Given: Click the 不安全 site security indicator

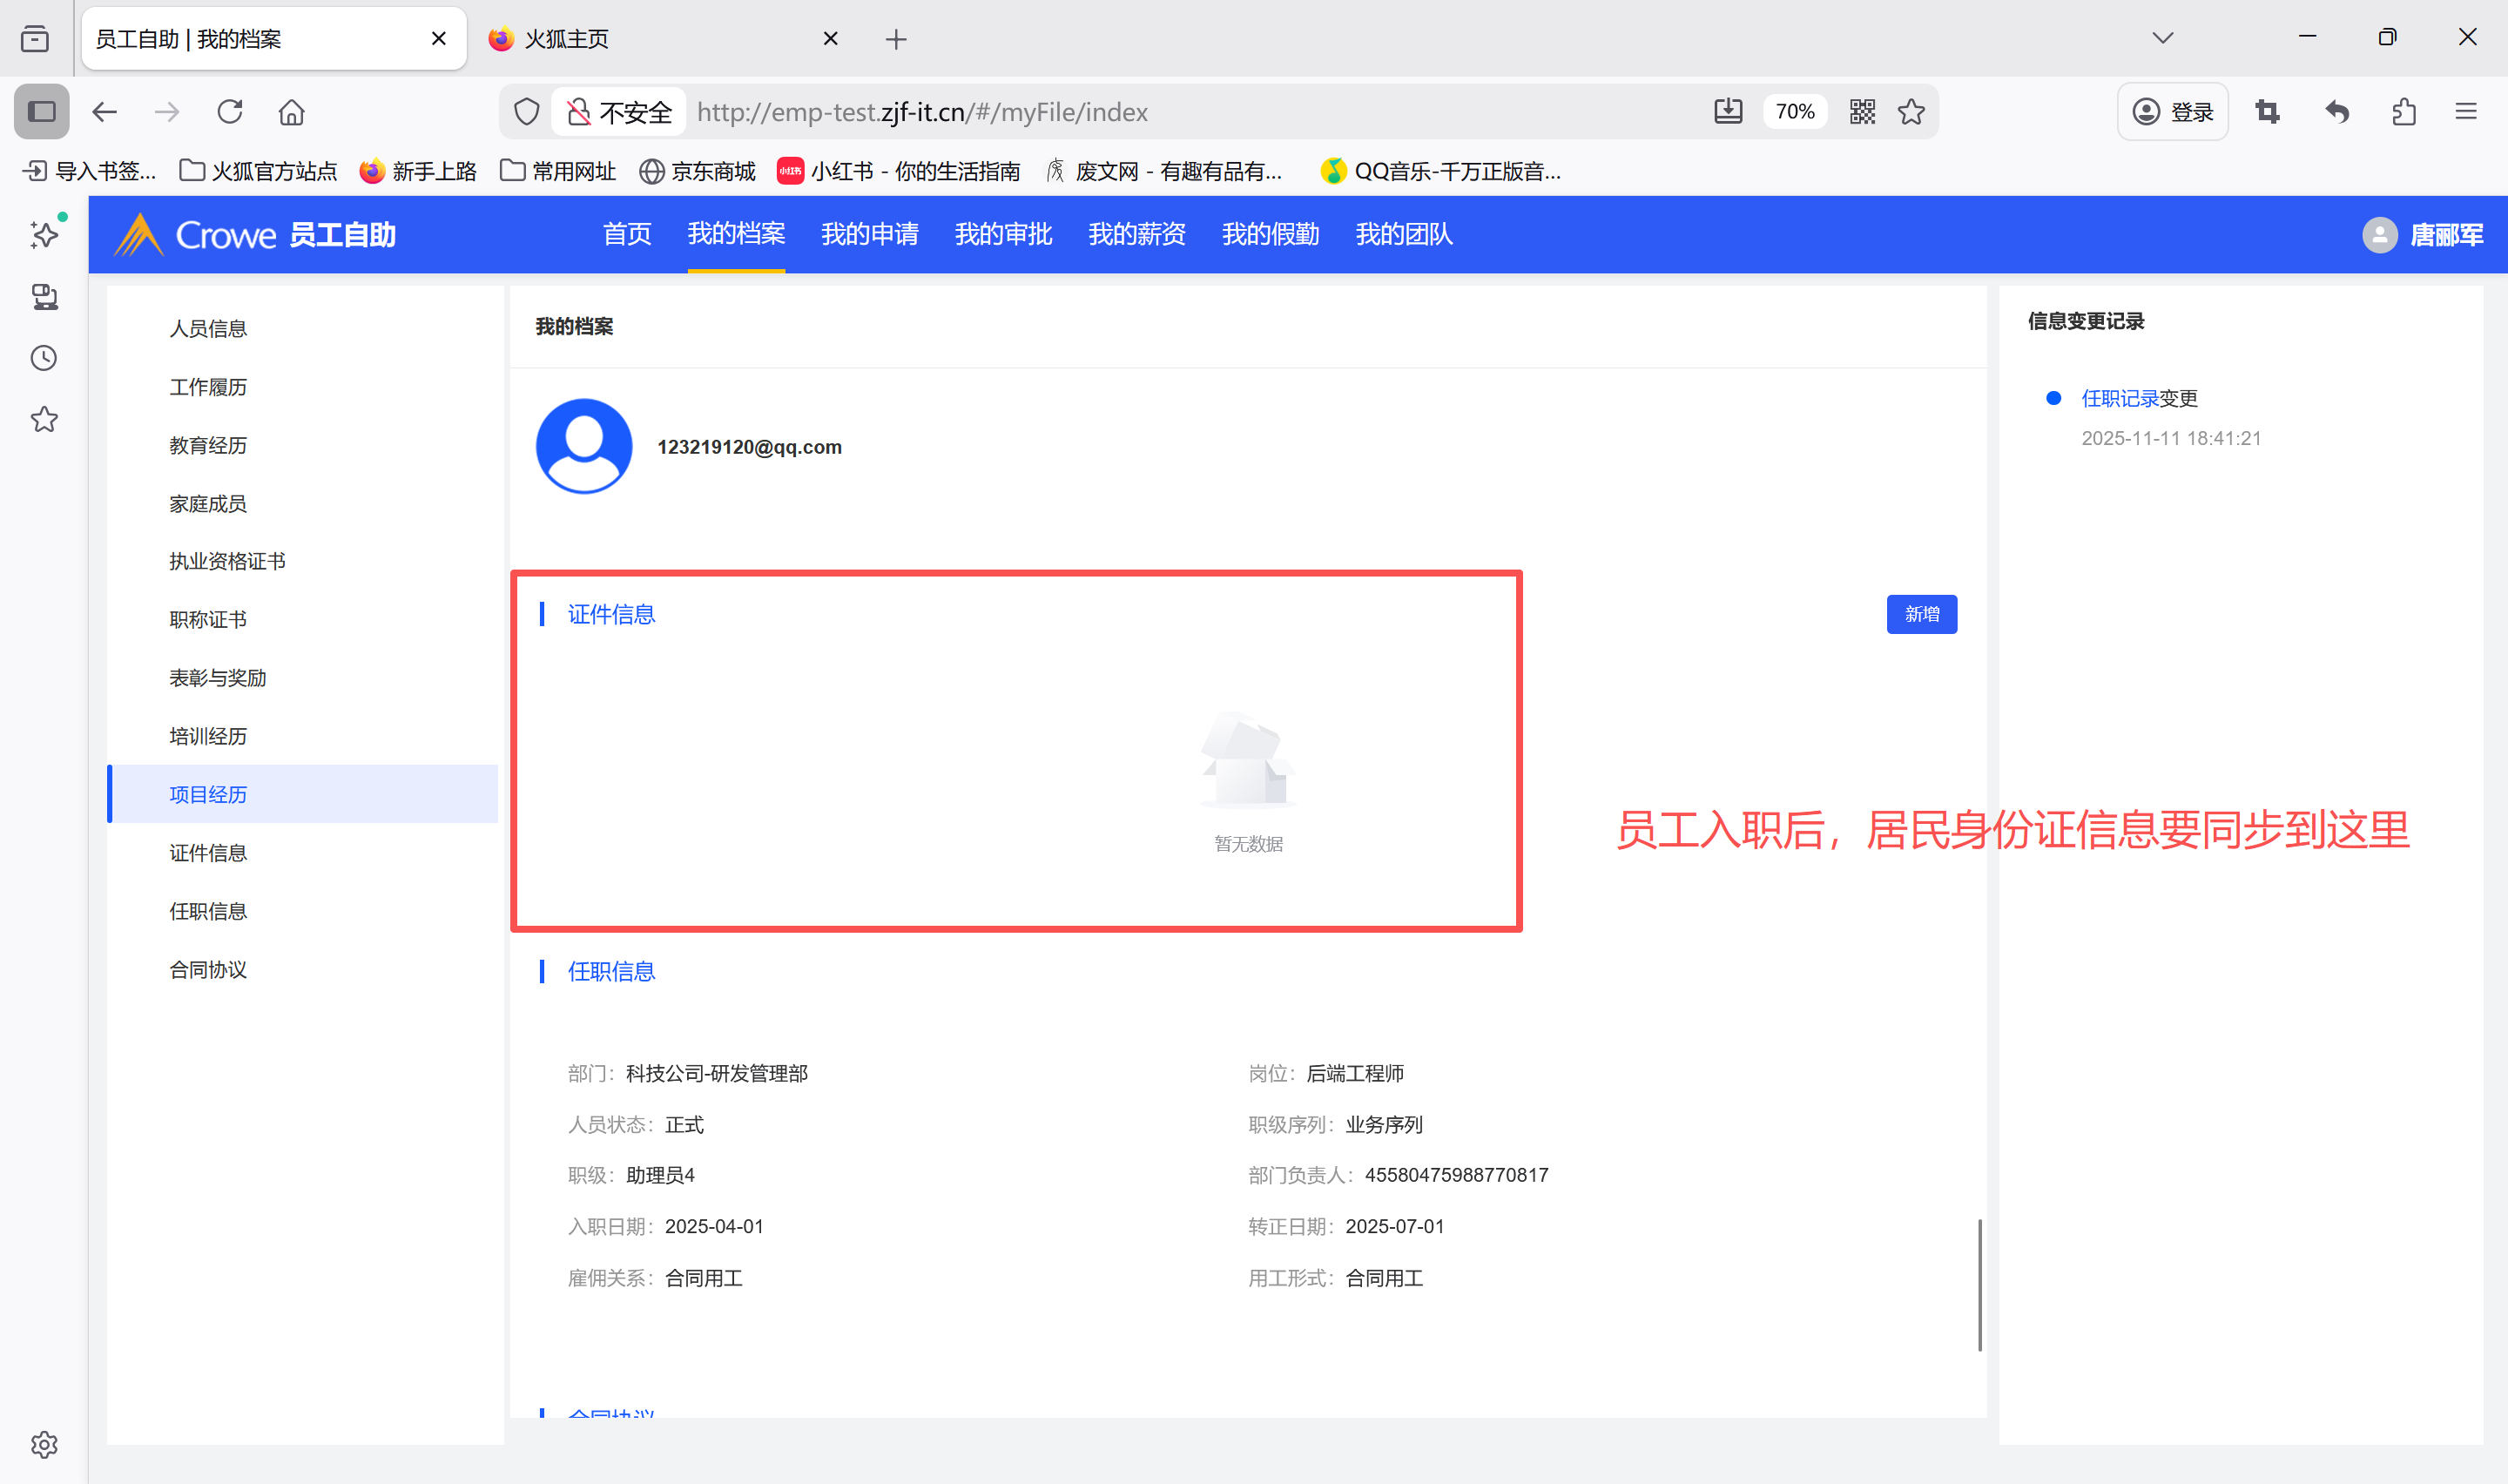Looking at the screenshot, I should point(620,112).
